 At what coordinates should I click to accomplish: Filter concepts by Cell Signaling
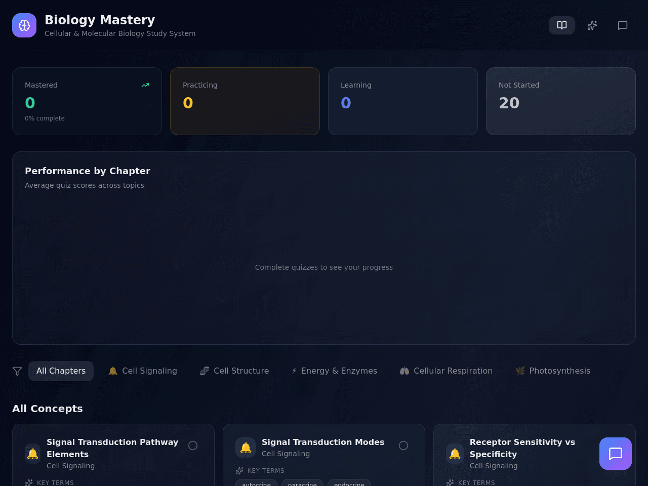point(143,371)
